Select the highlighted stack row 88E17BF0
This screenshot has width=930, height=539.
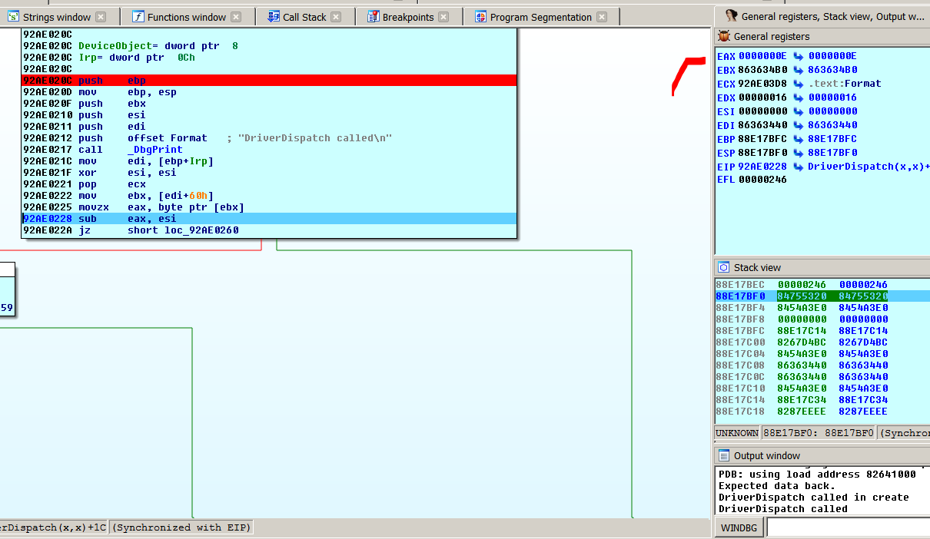point(822,296)
